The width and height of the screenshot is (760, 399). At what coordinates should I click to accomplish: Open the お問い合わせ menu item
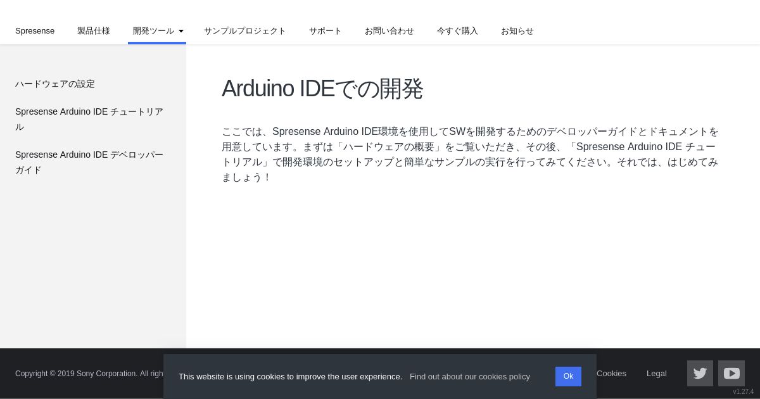pos(389,30)
